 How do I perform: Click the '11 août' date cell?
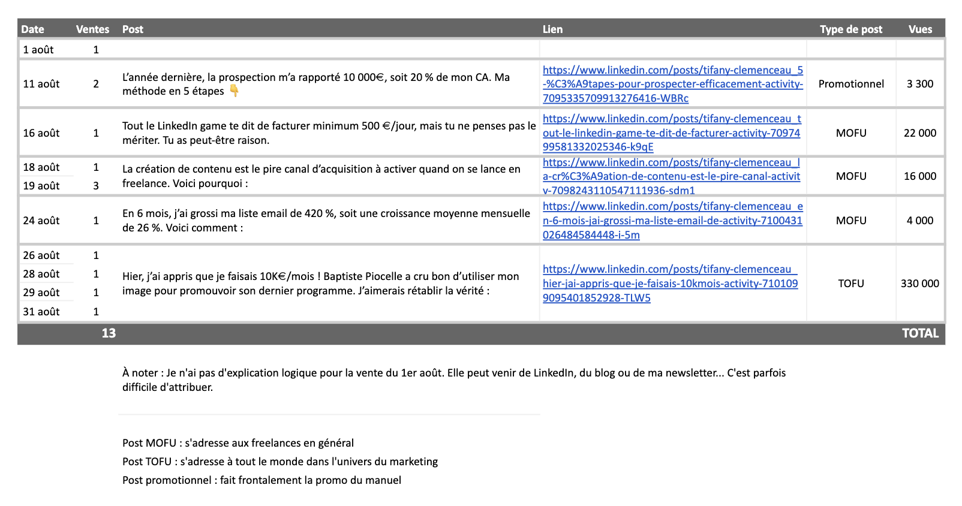[41, 84]
